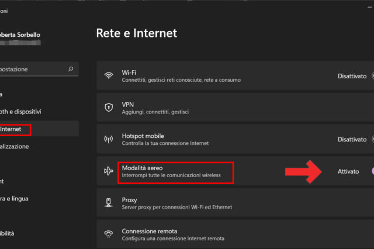Click the Wi-Fi row title
This screenshot has width=374, height=249.
(129, 72)
